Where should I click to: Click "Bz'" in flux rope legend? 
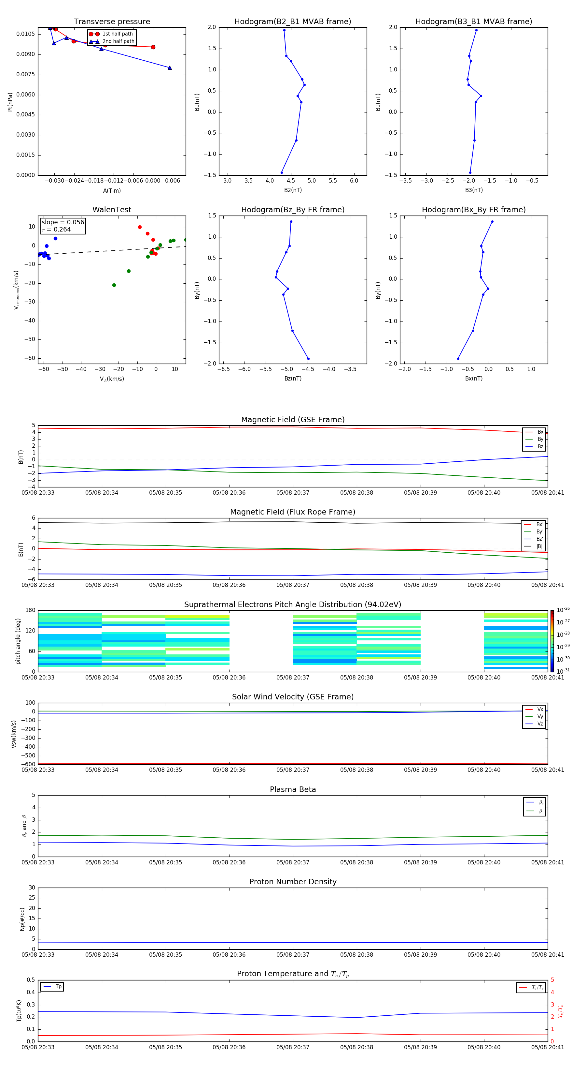534,539
